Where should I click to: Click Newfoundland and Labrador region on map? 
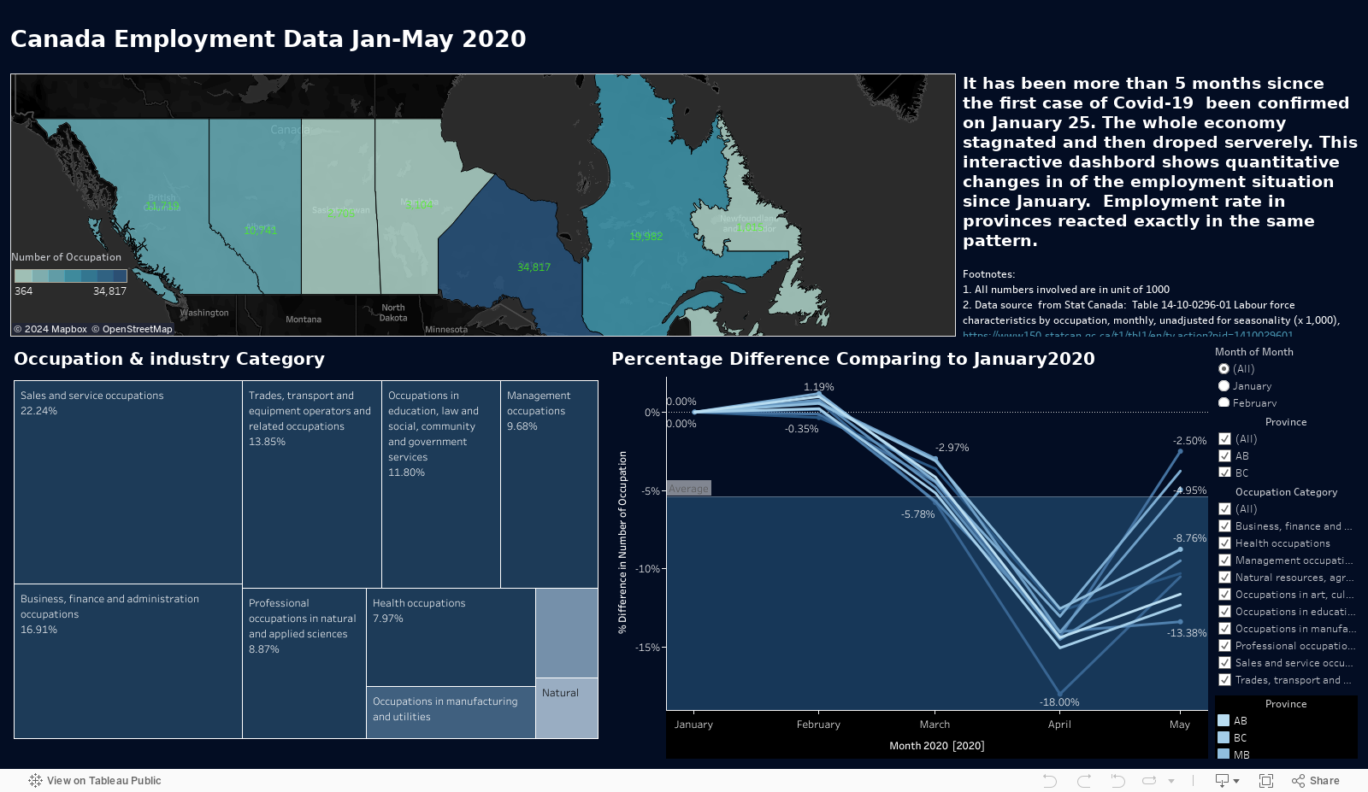pos(749,224)
